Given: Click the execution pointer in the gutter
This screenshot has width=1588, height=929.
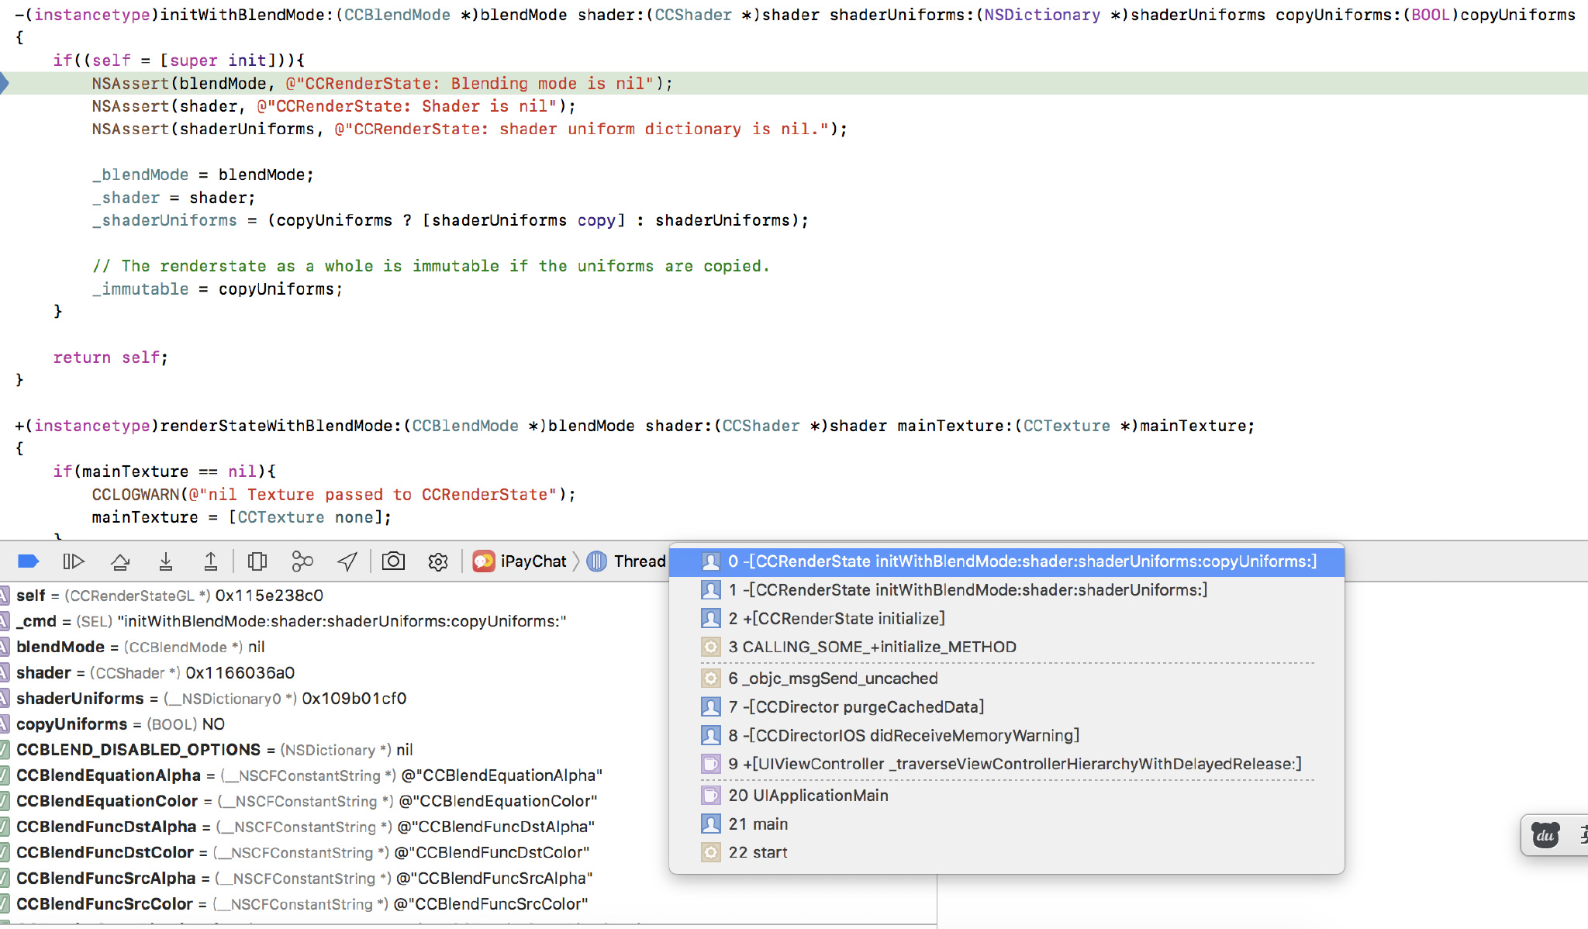Looking at the screenshot, I should tap(5, 83).
